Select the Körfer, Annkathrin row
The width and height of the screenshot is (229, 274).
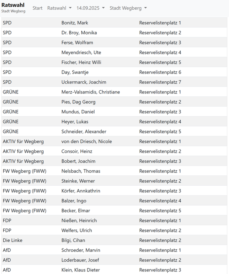(x=81, y=191)
